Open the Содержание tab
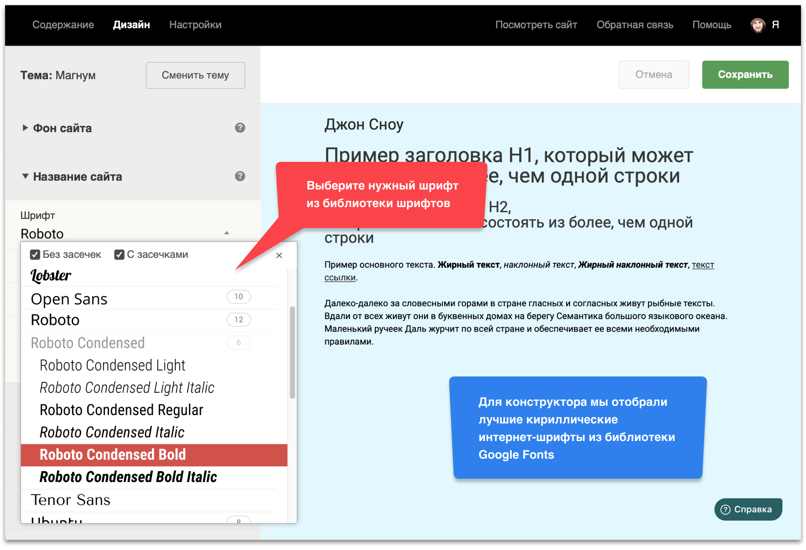 63,25
